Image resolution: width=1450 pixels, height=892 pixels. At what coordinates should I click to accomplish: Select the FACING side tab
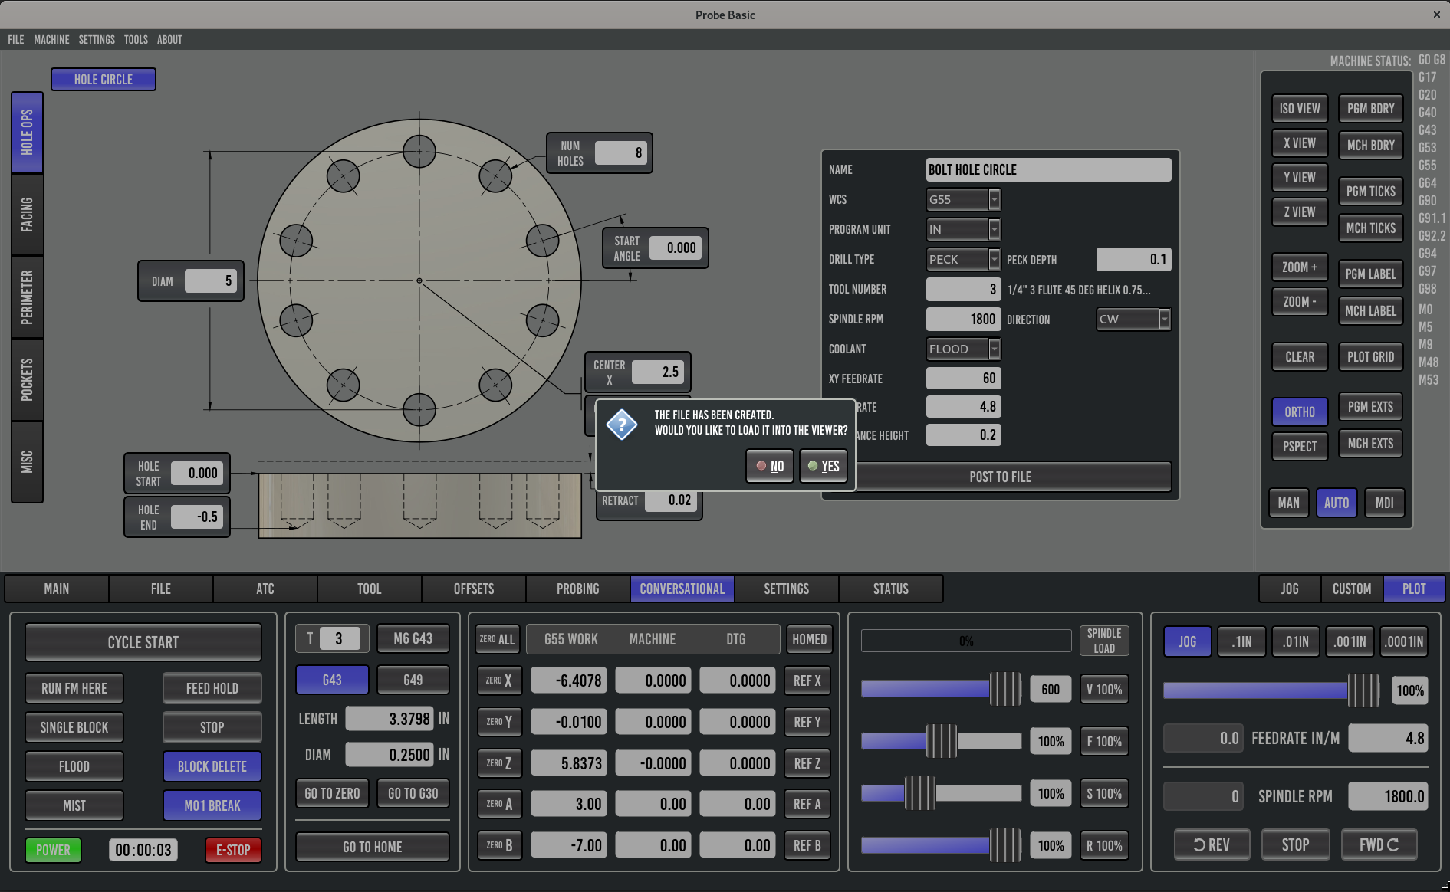[27, 215]
